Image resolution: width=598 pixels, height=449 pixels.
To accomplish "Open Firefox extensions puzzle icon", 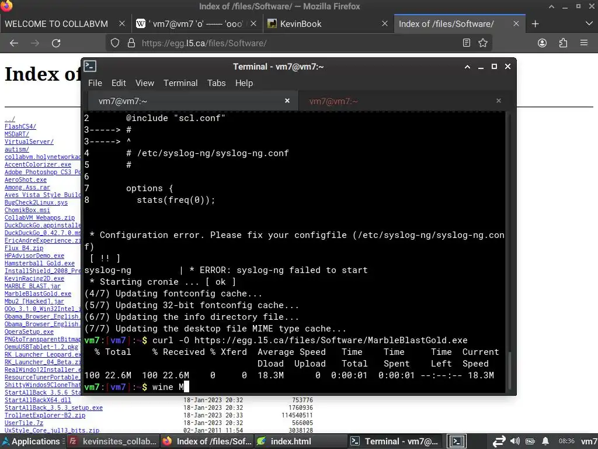I will click(x=563, y=43).
